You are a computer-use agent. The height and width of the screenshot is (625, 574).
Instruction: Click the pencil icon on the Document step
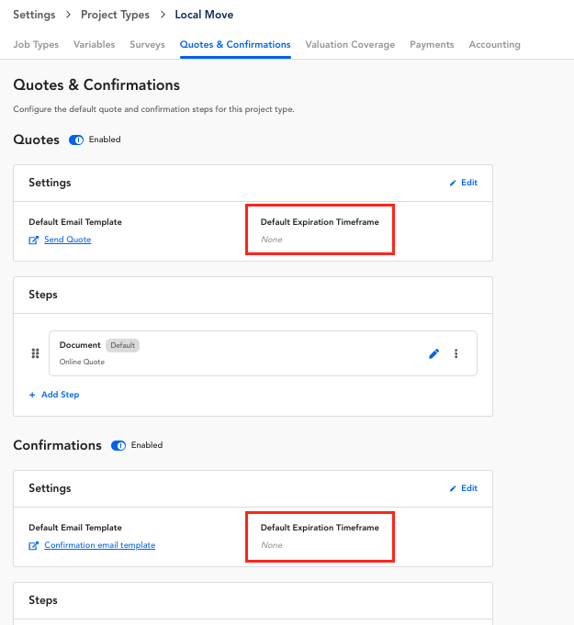(x=434, y=353)
